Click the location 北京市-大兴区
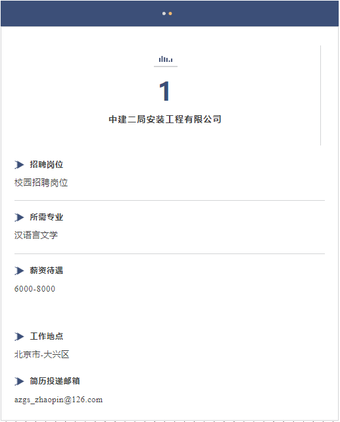The height and width of the screenshot is (422, 340). click(x=42, y=354)
